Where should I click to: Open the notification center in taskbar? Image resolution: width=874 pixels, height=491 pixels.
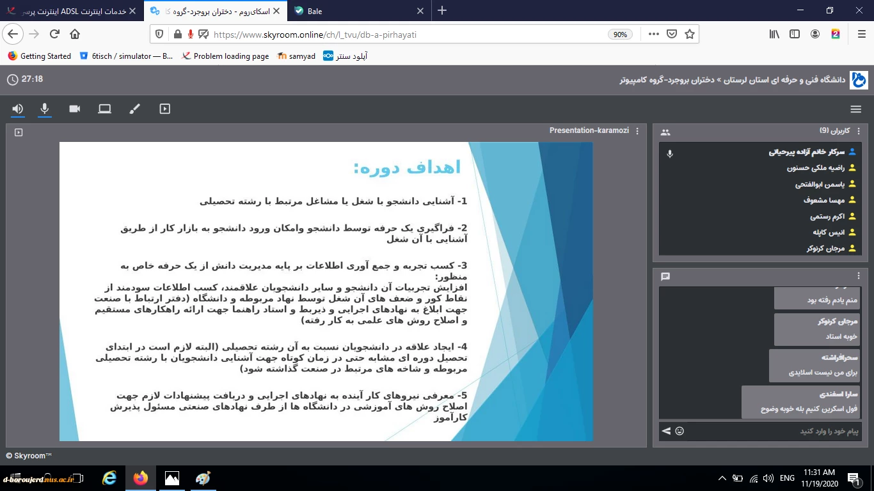tap(854, 478)
